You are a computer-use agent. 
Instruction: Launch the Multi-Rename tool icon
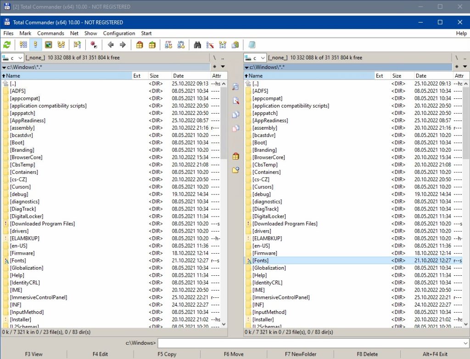(210, 45)
